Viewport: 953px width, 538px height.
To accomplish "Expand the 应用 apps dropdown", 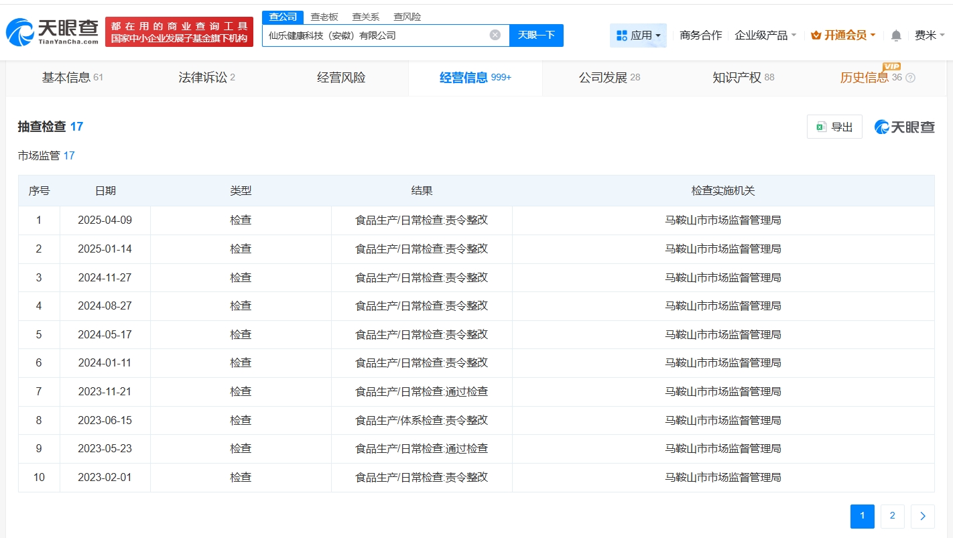I will pyautogui.click(x=638, y=36).
